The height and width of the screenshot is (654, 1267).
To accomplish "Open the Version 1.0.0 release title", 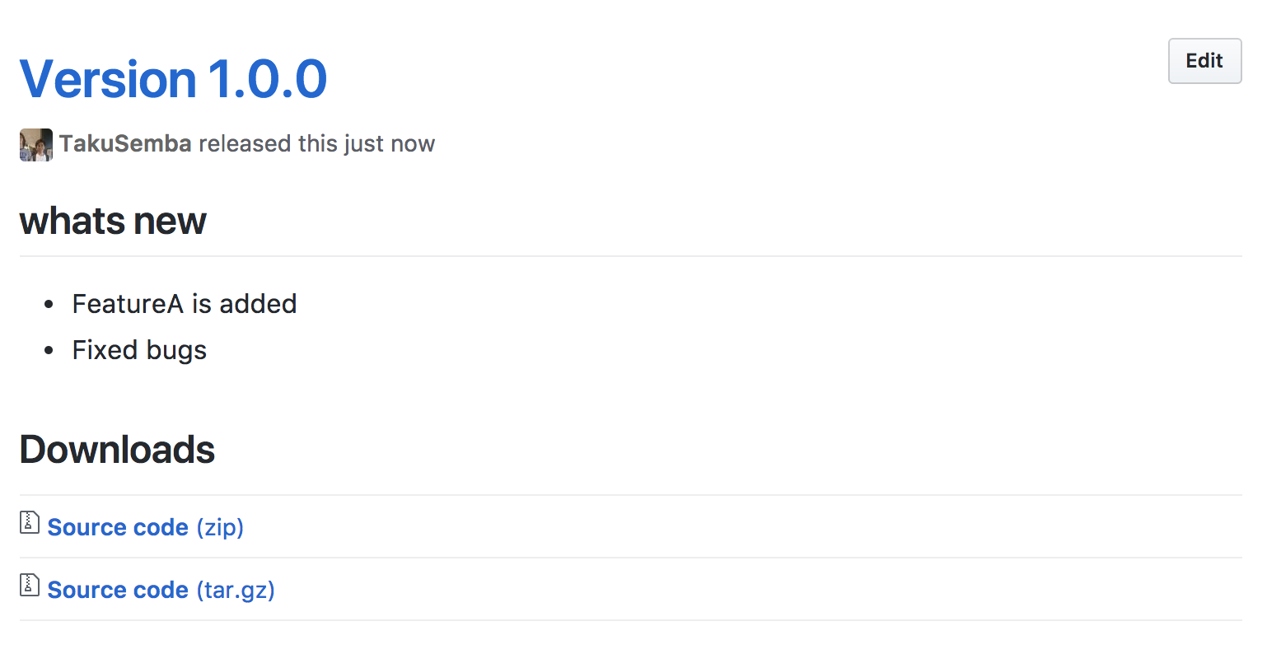I will [x=173, y=79].
